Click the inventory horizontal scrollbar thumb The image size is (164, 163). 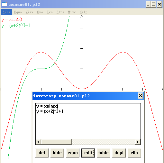click(56, 142)
